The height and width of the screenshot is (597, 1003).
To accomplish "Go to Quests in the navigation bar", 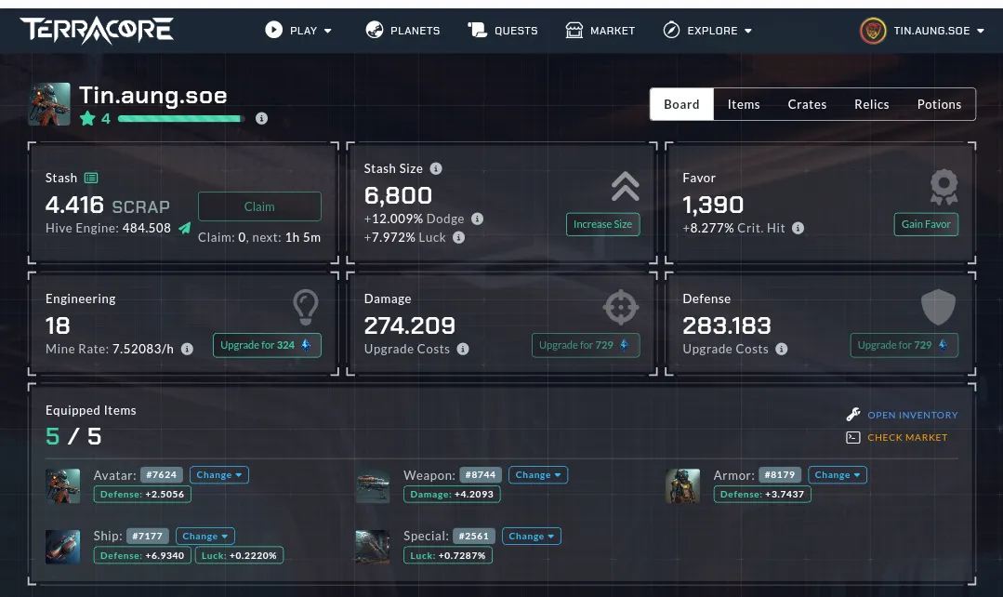I will click(x=503, y=31).
